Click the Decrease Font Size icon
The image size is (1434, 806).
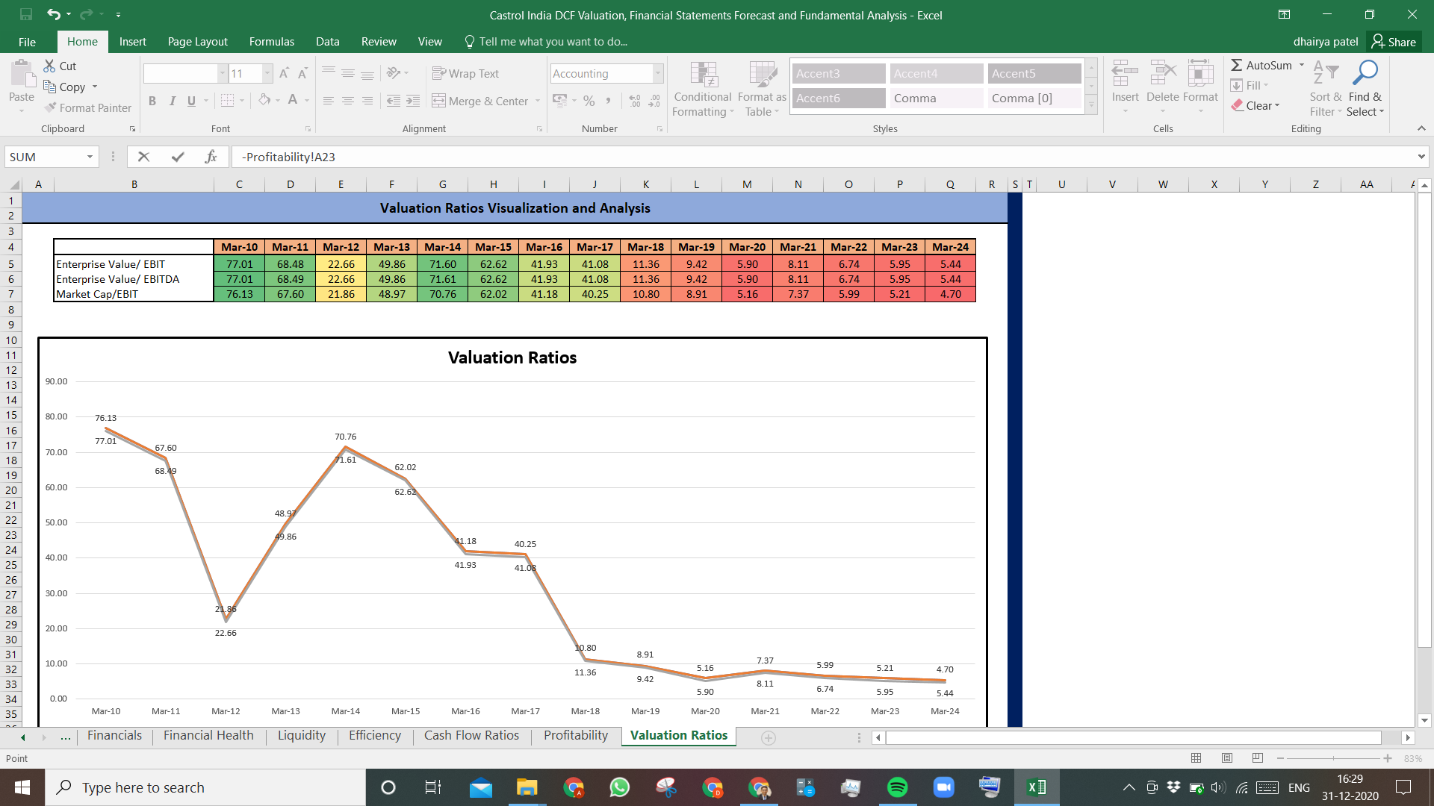pos(302,73)
